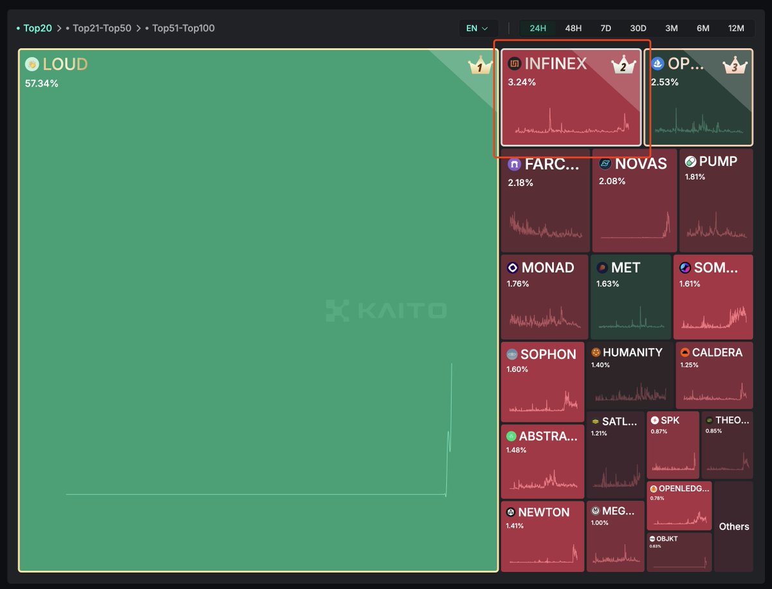The image size is (772, 589).
Task: Click the SOPHON 1.60% value
Action: [517, 369]
